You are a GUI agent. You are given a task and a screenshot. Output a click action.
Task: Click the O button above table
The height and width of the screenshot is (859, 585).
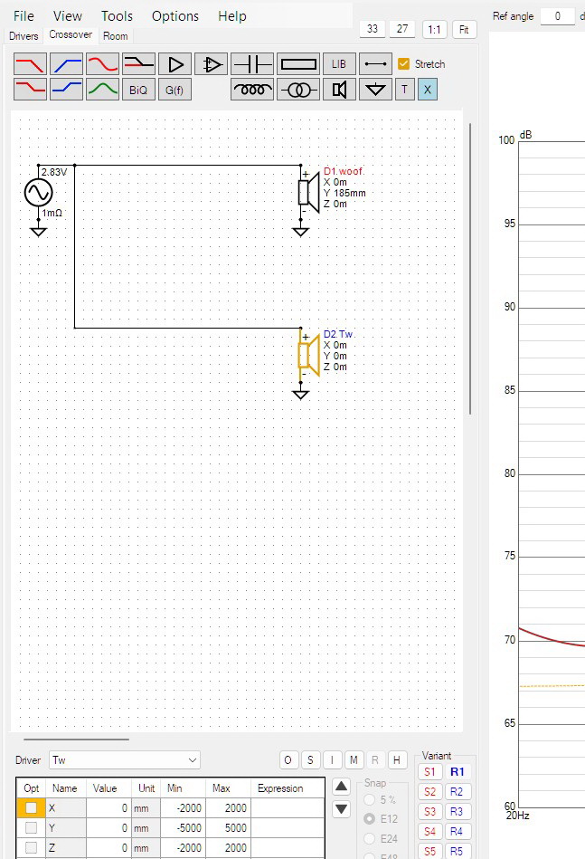coord(288,759)
